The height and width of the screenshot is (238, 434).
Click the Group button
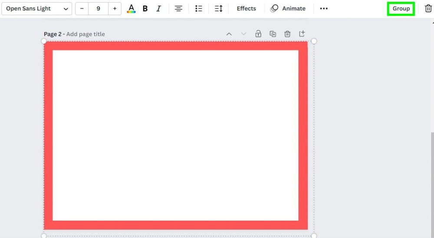(401, 9)
